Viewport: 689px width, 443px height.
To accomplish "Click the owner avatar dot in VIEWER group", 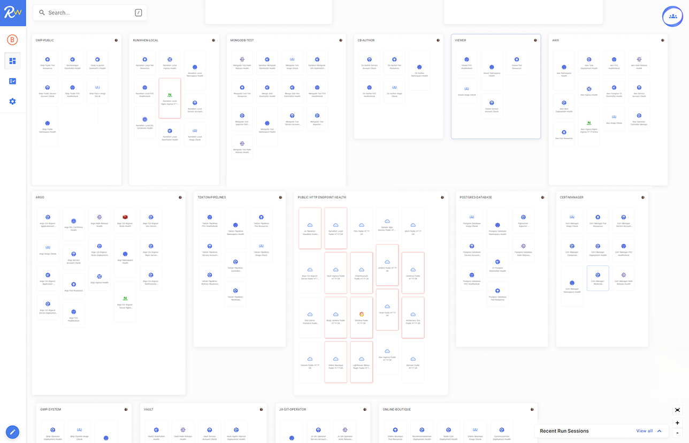I will click(x=535, y=40).
